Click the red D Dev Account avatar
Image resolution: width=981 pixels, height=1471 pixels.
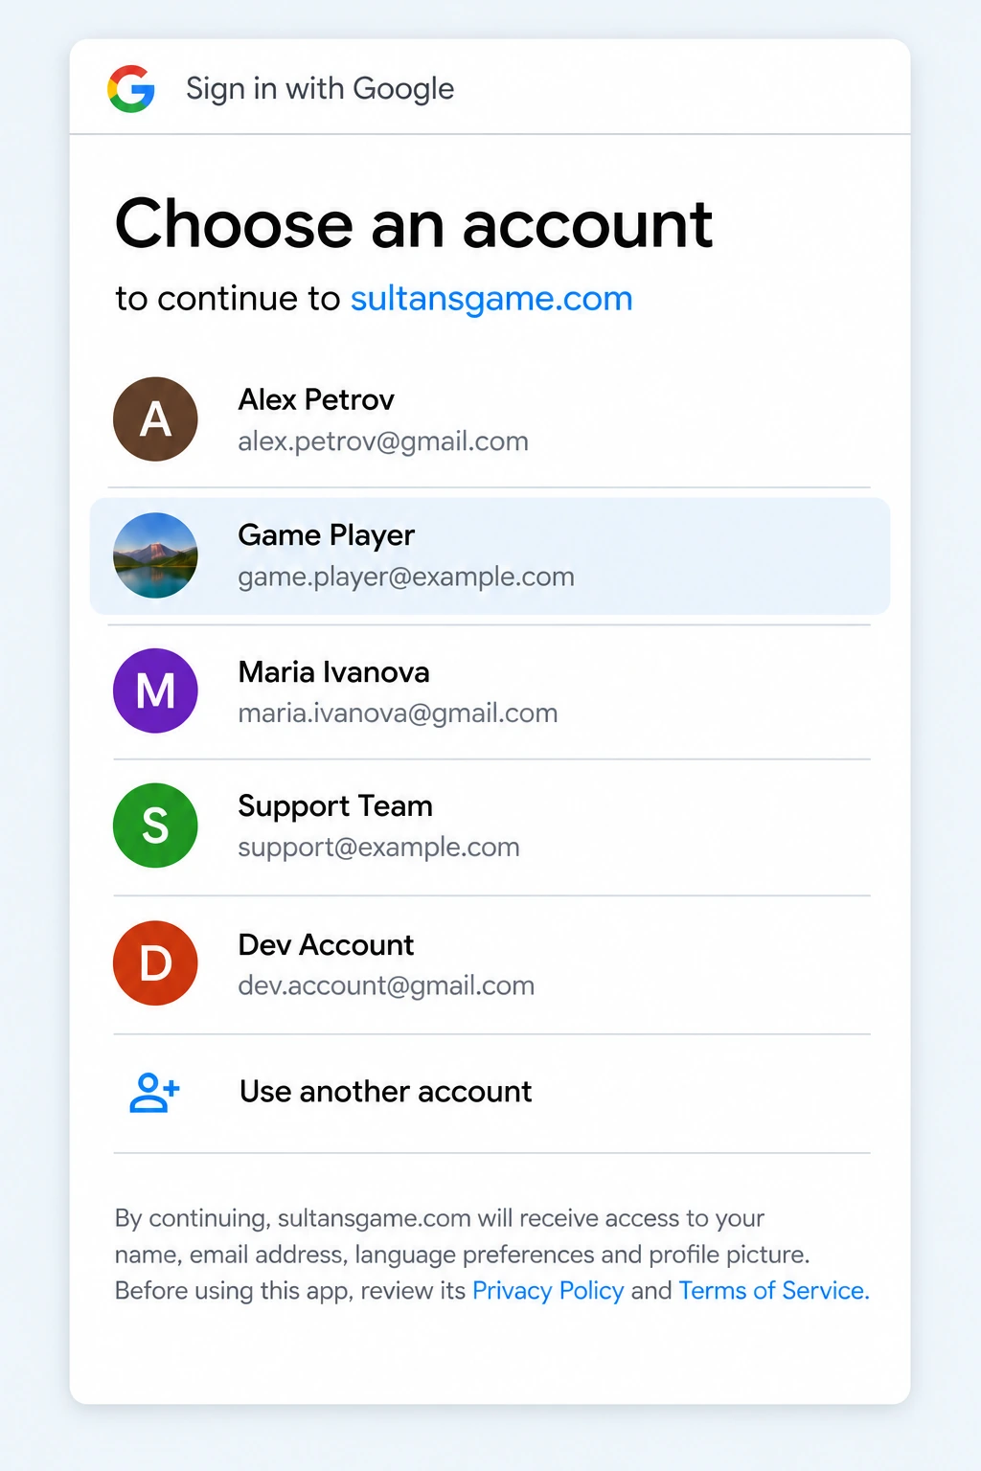(x=155, y=962)
